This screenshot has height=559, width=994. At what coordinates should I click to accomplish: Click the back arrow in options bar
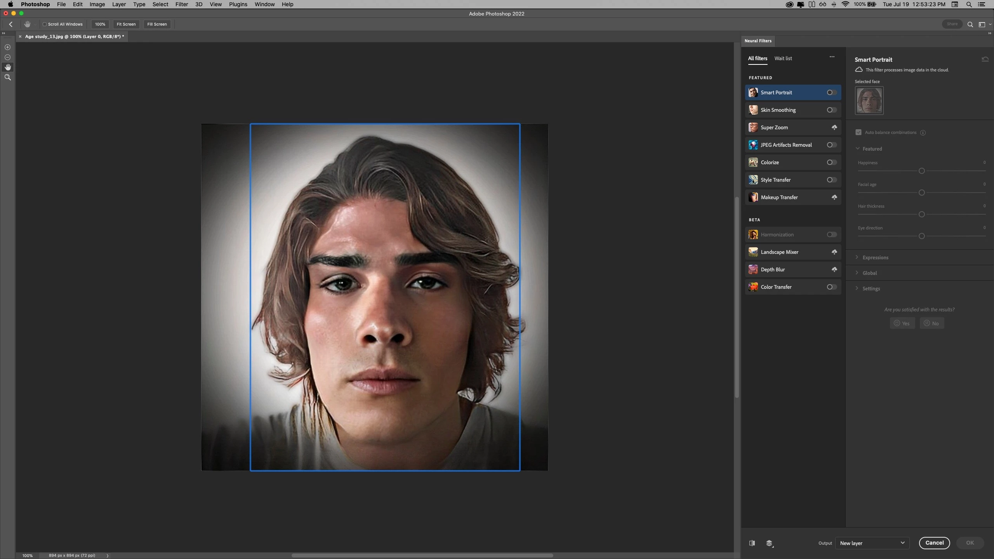[11, 24]
